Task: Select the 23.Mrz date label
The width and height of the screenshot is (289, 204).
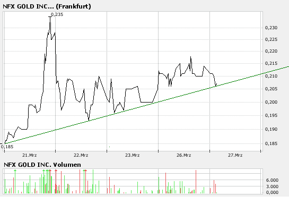Action: point(133,155)
